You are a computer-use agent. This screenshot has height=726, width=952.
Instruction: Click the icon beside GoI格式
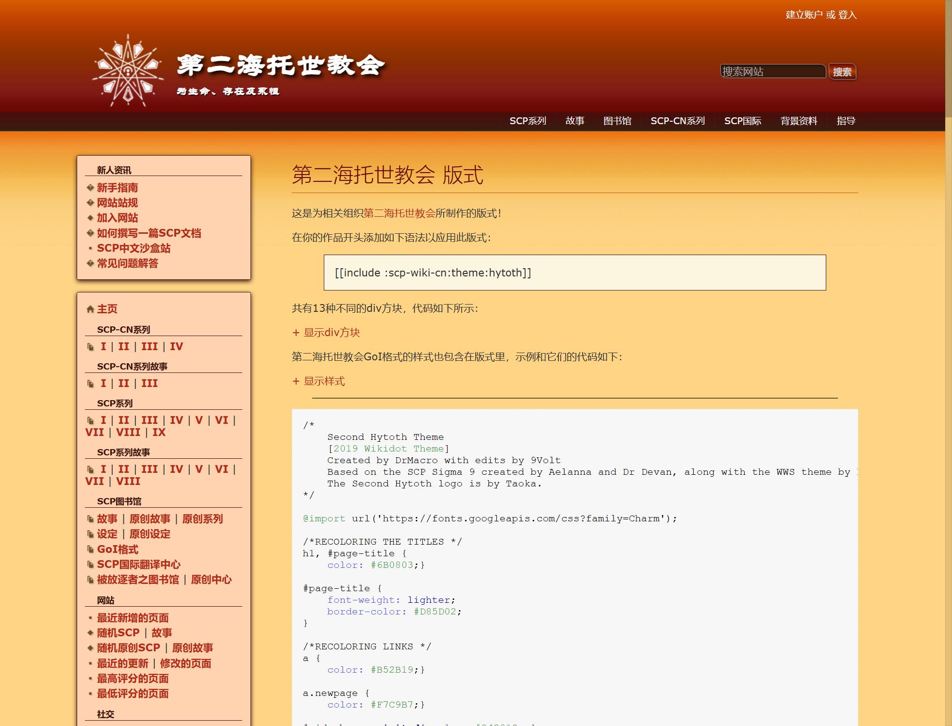coord(90,549)
